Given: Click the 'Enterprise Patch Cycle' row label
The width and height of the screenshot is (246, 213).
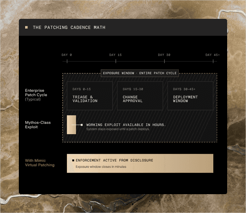Looking at the screenshot, I should coord(36,93).
